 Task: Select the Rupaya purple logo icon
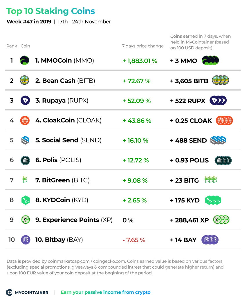(x=25, y=100)
